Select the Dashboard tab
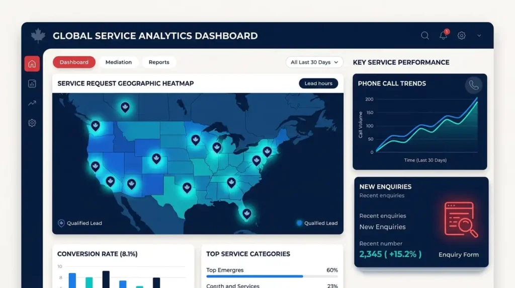 pos(74,62)
